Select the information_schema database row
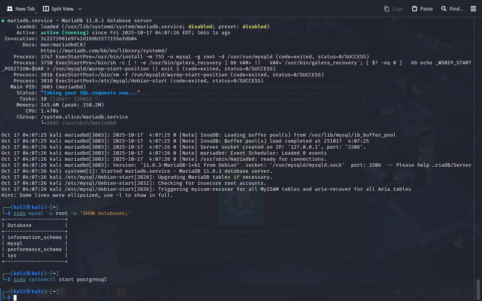This screenshot has width=482, height=301. point(34,237)
